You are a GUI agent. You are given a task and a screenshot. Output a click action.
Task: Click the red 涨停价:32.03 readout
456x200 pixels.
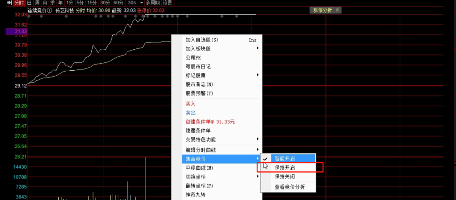pos(151,11)
